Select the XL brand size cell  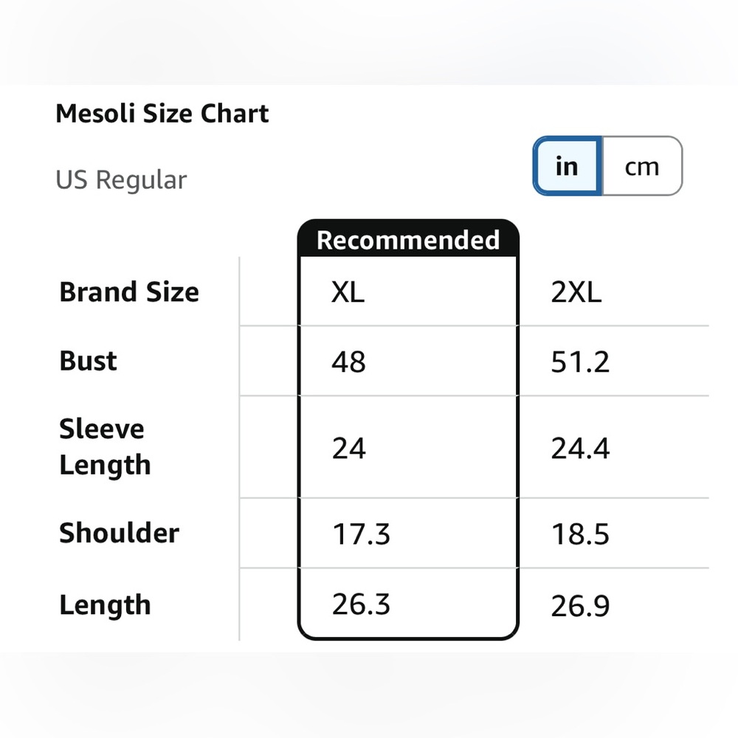[348, 293]
